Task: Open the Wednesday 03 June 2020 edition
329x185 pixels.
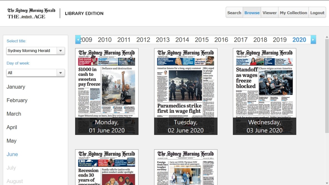Action: 264,92
